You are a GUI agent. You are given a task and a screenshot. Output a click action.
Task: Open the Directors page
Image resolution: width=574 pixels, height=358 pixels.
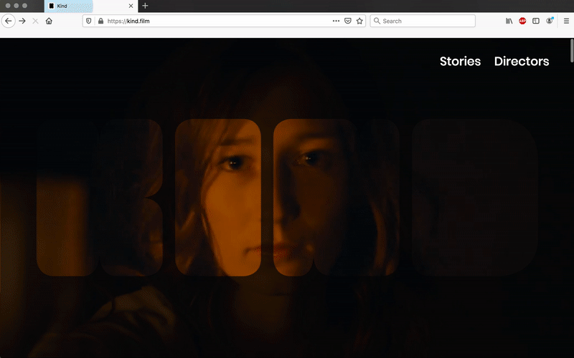(x=522, y=62)
